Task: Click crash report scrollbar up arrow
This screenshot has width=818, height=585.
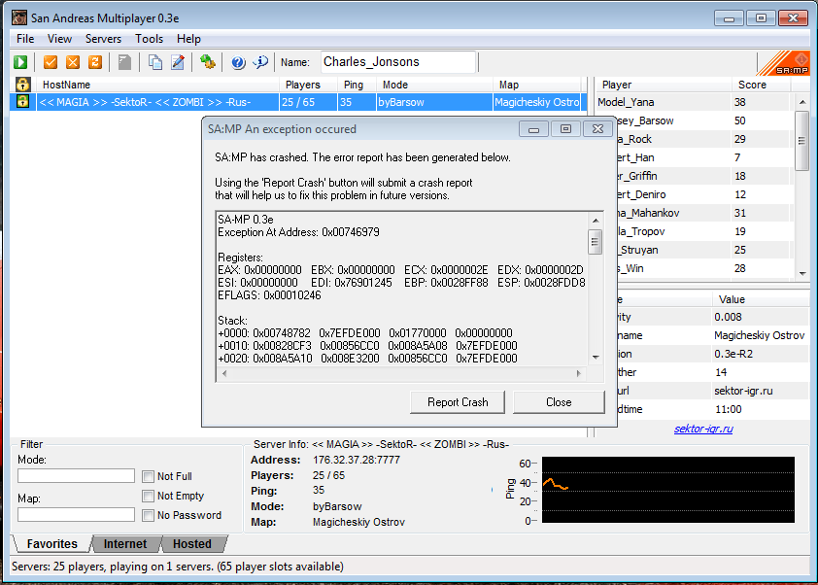Action: pyautogui.click(x=596, y=221)
